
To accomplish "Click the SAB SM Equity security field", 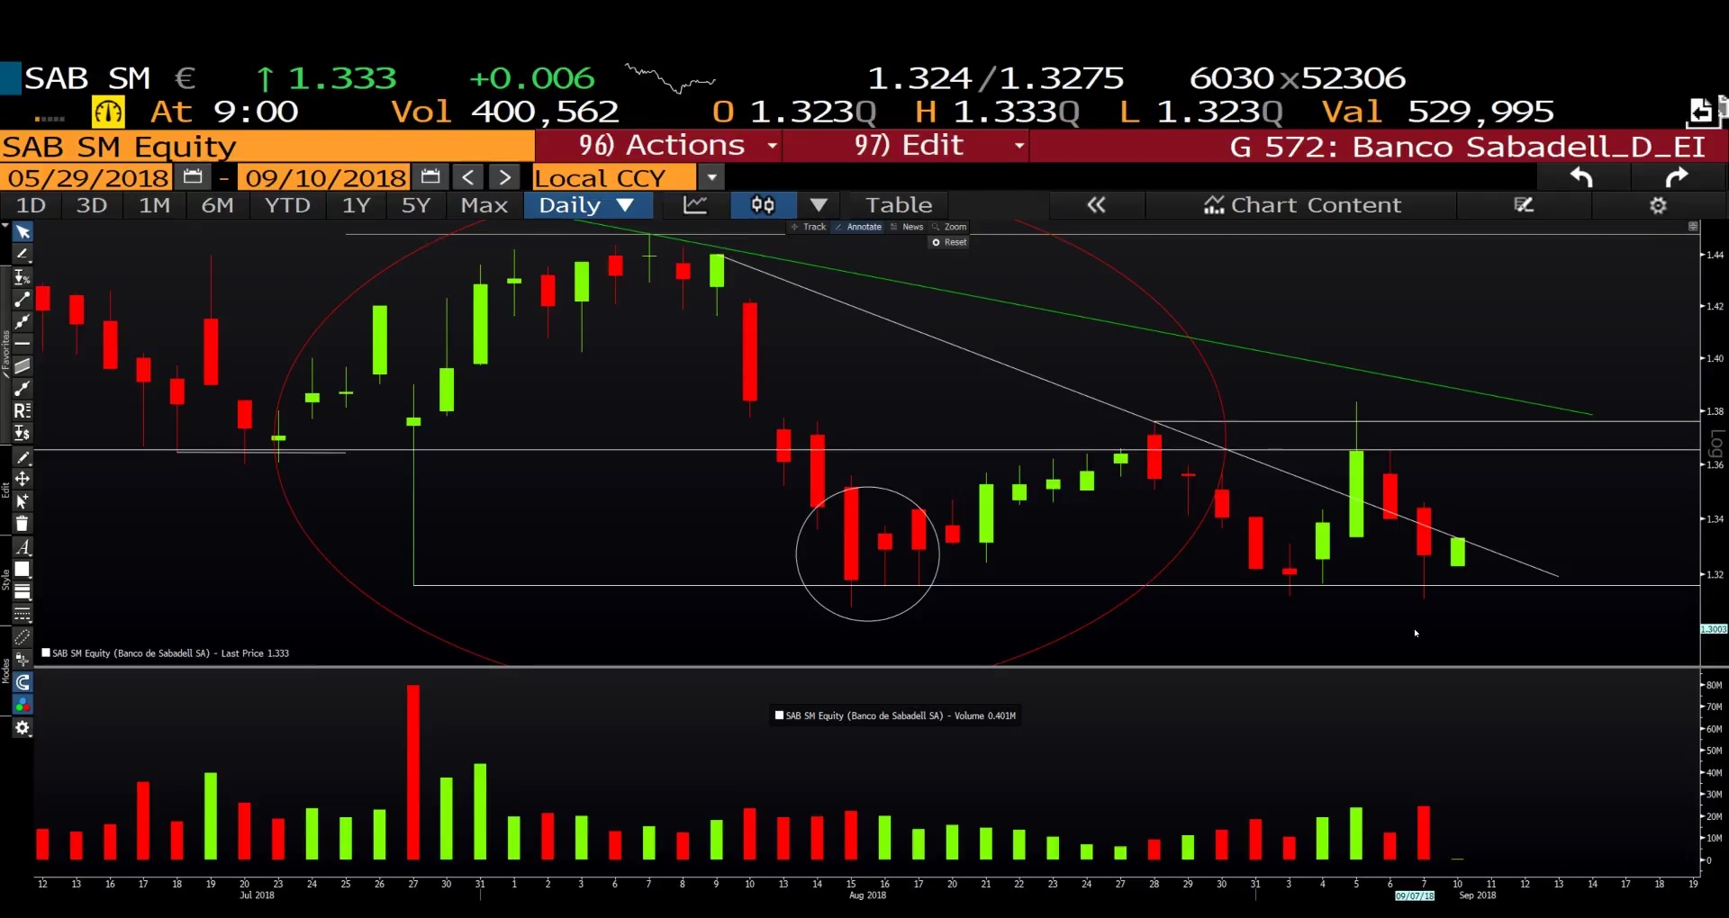I will coord(267,146).
